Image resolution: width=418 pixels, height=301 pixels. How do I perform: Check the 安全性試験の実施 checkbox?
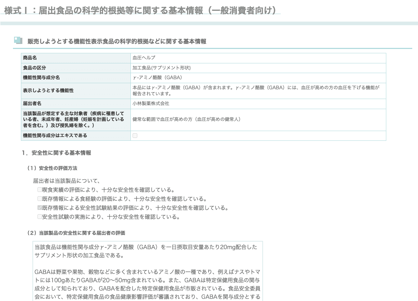(x=40, y=217)
